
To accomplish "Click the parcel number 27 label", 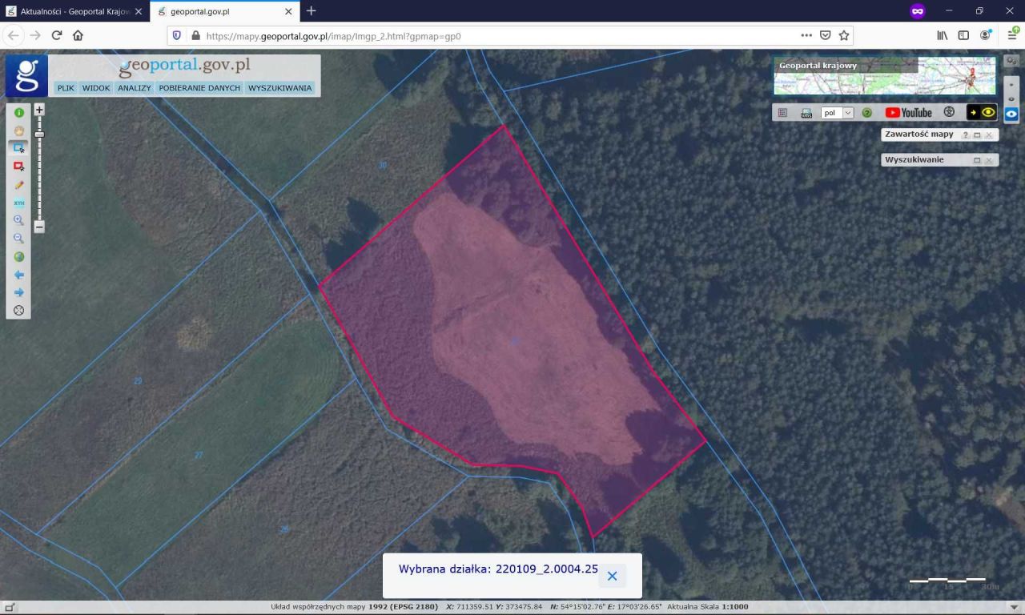I will pyautogui.click(x=199, y=455).
